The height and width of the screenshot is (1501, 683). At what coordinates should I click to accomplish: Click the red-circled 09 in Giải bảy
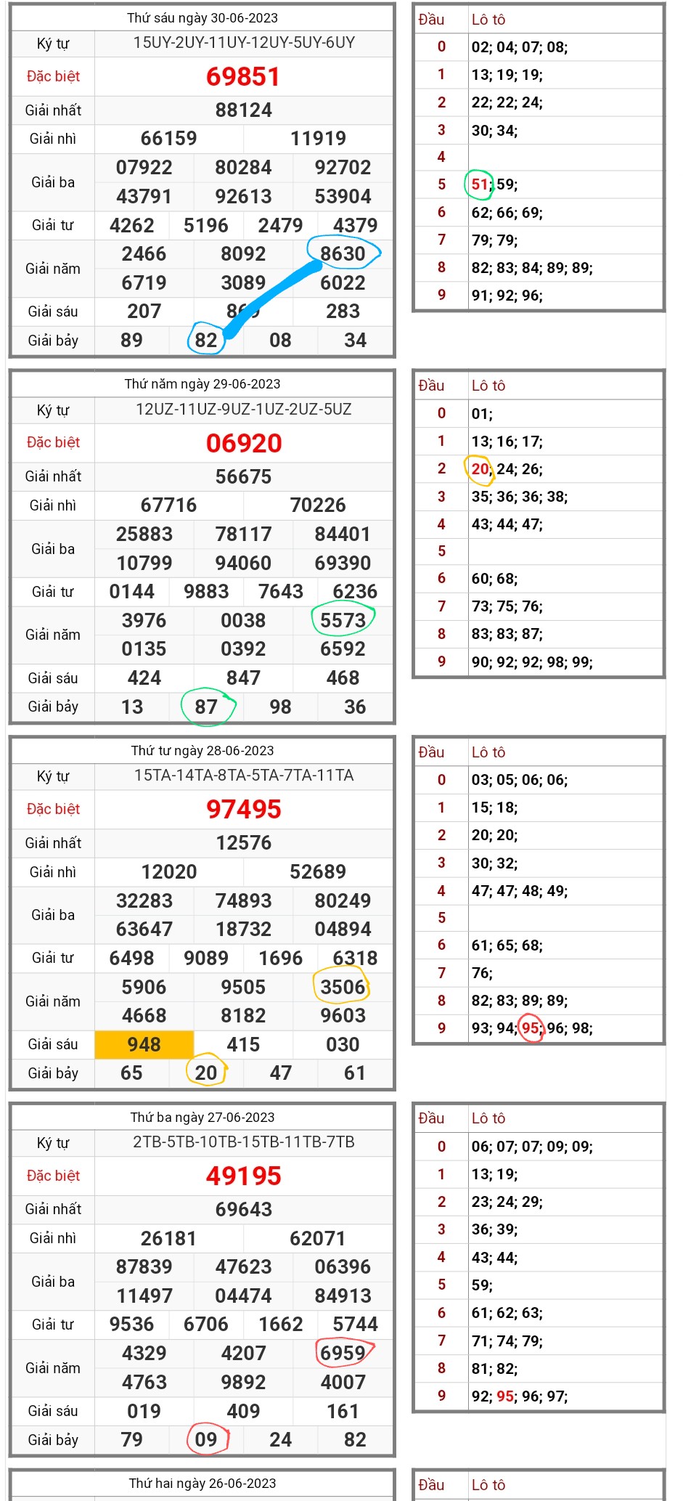point(206,1439)
